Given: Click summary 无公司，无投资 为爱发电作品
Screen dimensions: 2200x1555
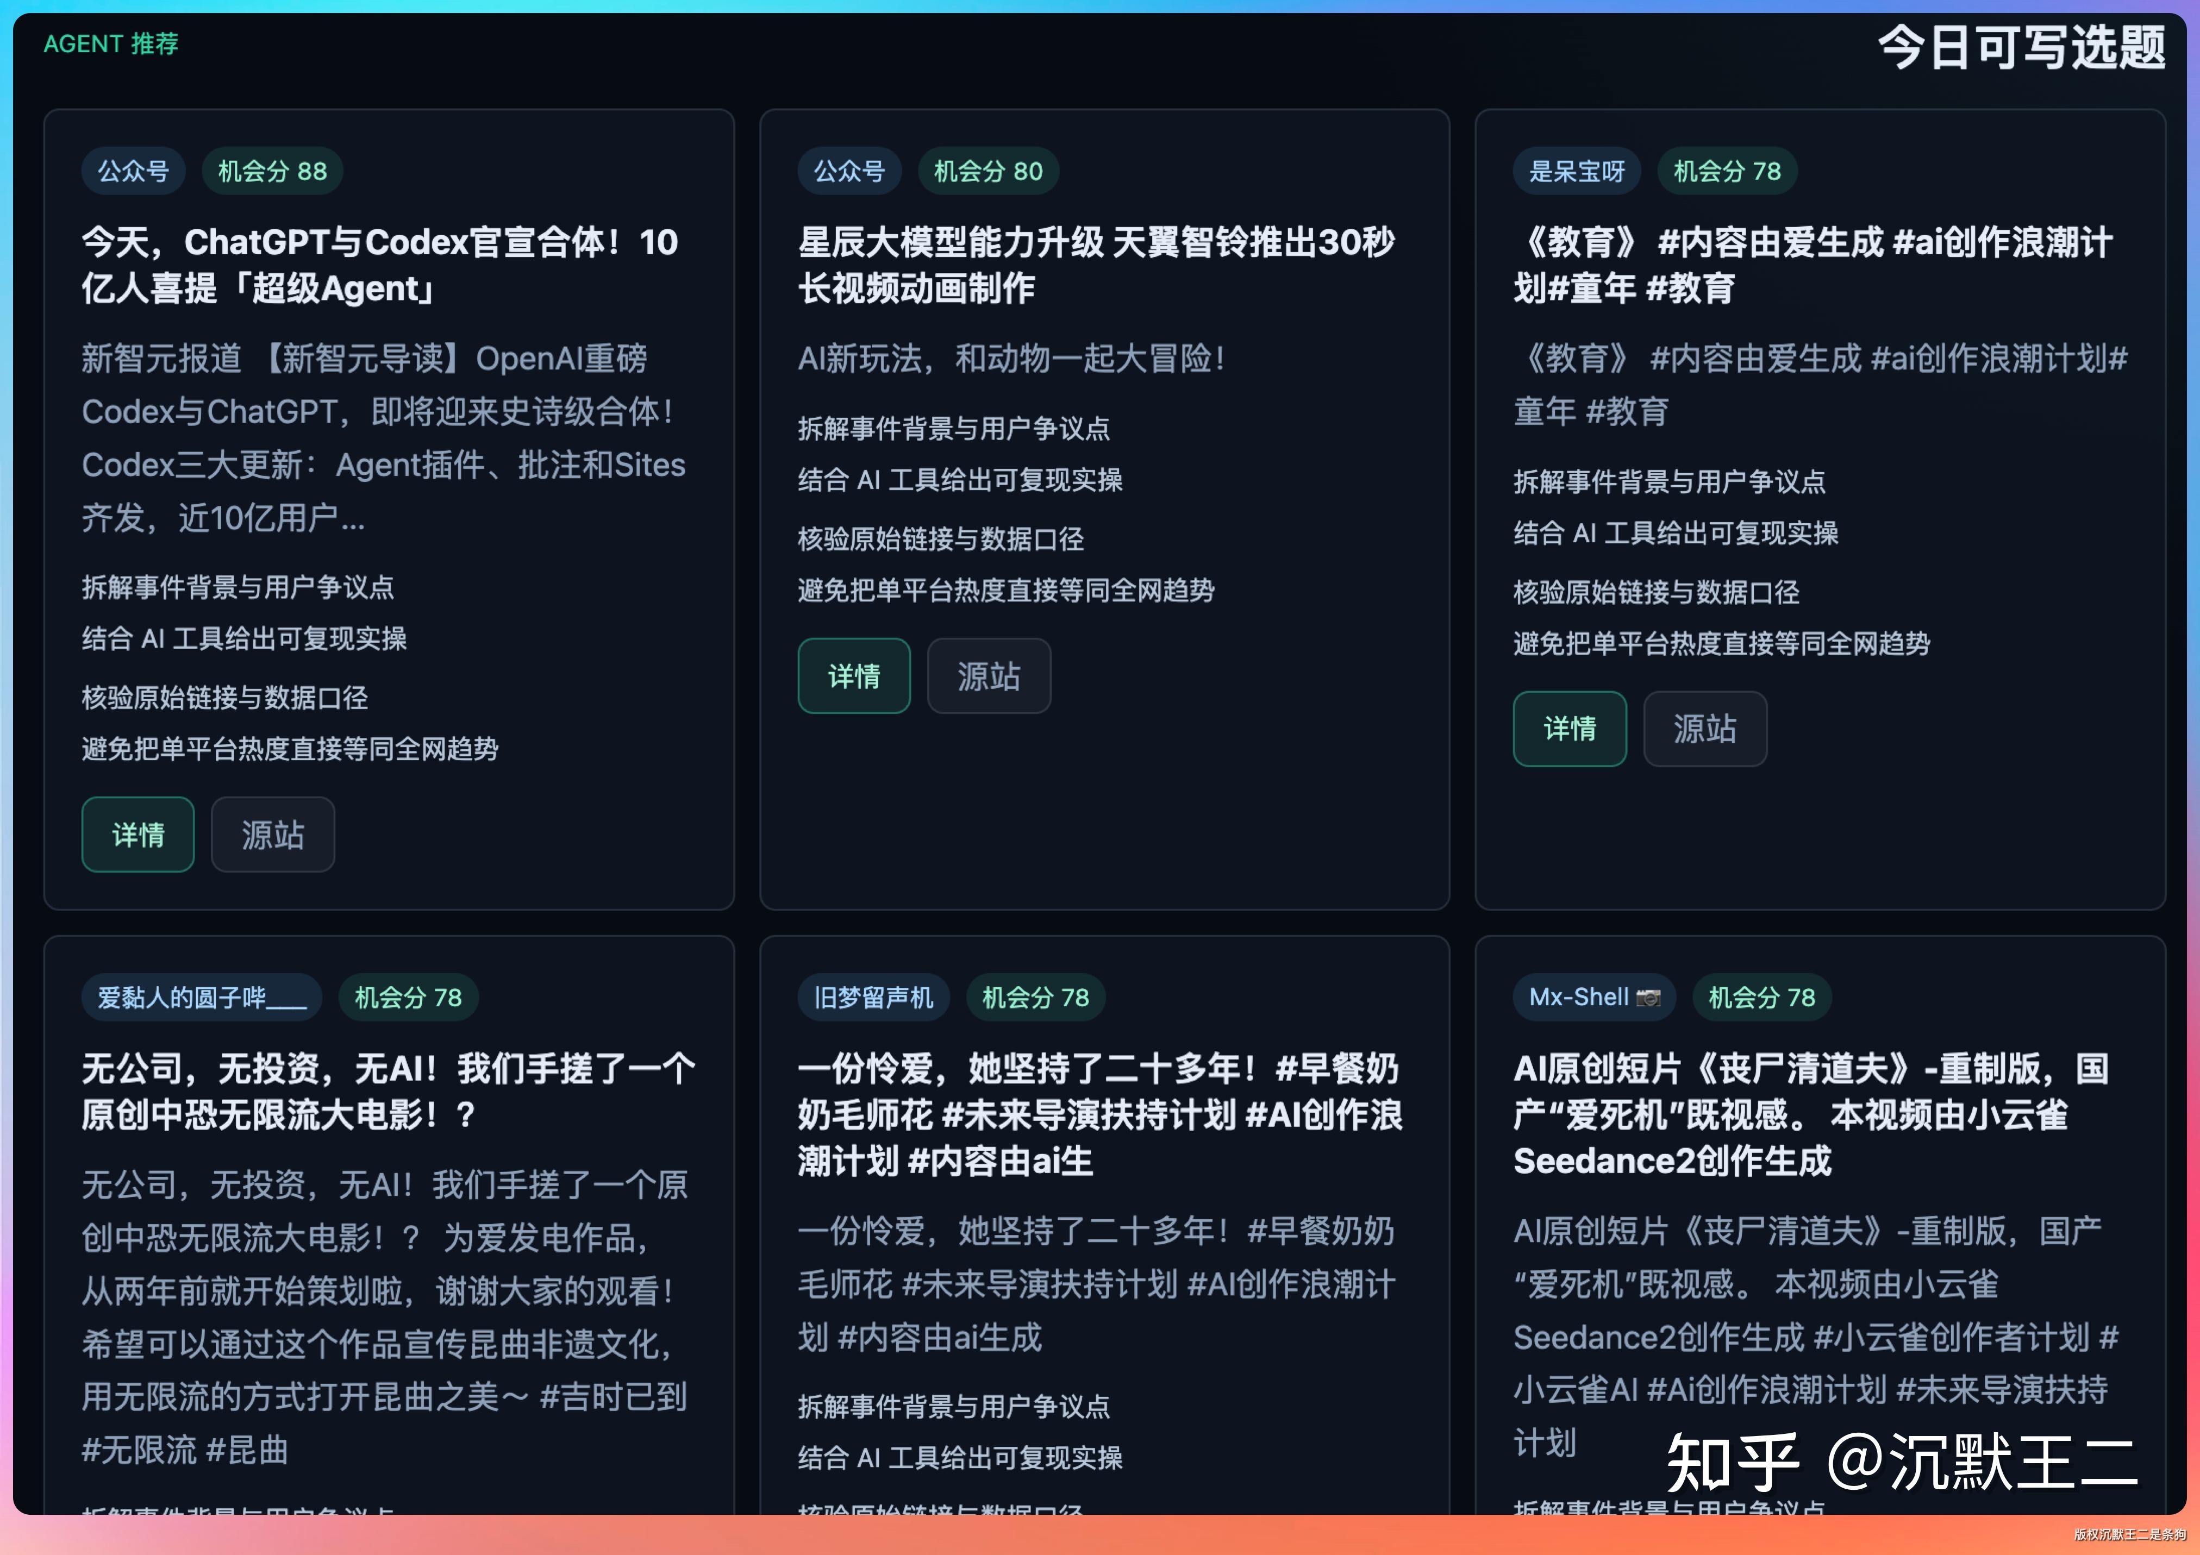Looking at the screenshot, I should (385, 1318).
